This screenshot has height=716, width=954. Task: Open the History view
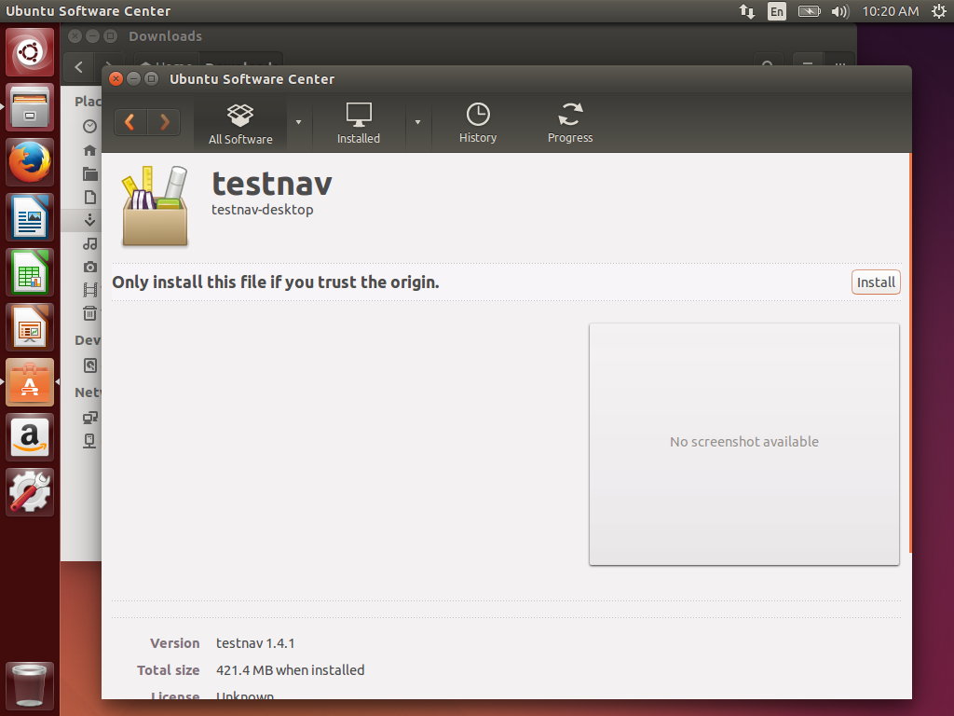coord(478,124)
